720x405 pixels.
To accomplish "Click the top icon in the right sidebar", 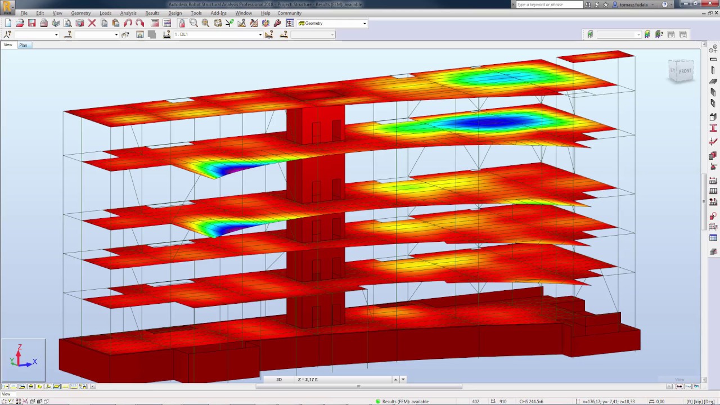I will (x=713, y=49).
